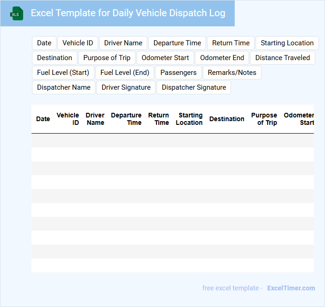Viewport: 325px width, 307px height.
Task: Click the page title heading text
Action: (128, 13)
